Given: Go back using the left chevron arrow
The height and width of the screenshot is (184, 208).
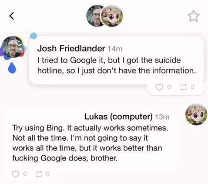Looking at the screenshot, I should click(12, 16).
